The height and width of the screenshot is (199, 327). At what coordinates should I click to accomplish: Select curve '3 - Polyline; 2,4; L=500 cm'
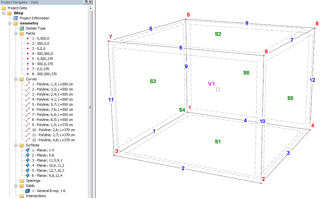[52, 94]
